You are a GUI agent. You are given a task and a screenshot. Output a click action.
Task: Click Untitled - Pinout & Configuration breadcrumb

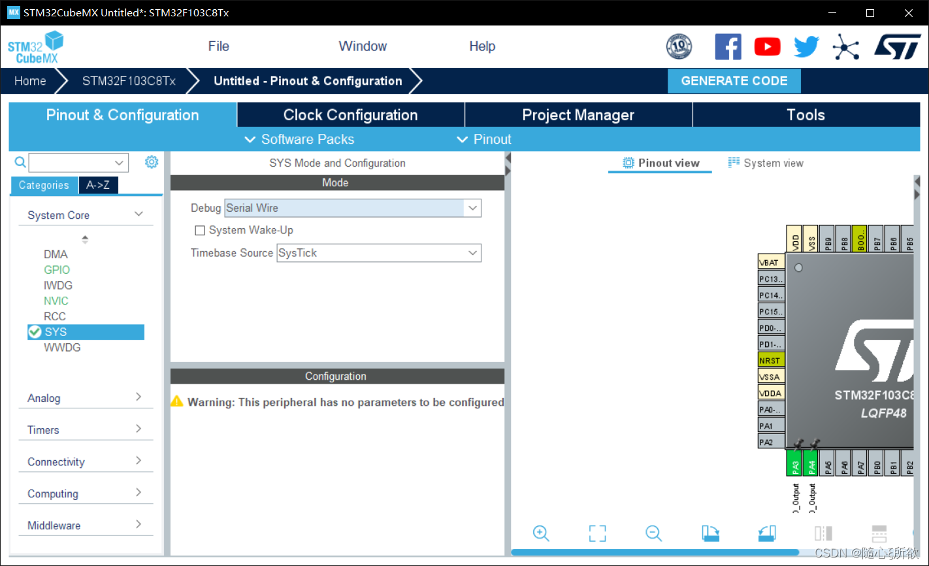[308, 81]
